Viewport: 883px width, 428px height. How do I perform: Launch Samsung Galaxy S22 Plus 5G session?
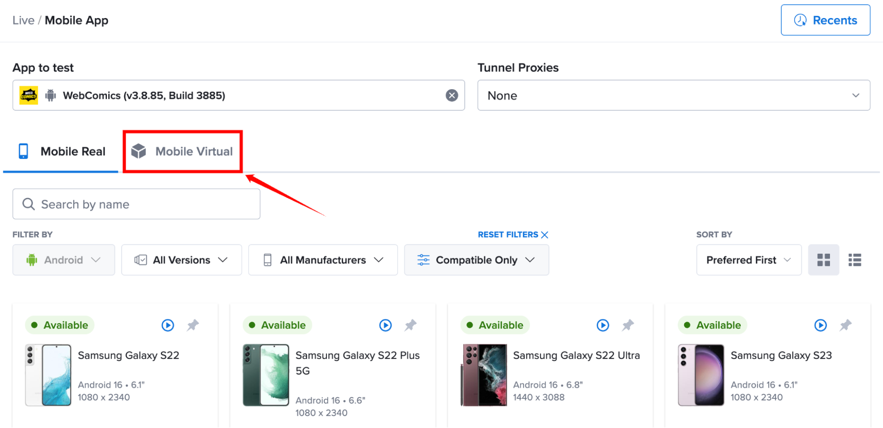[x=386, y=325]
